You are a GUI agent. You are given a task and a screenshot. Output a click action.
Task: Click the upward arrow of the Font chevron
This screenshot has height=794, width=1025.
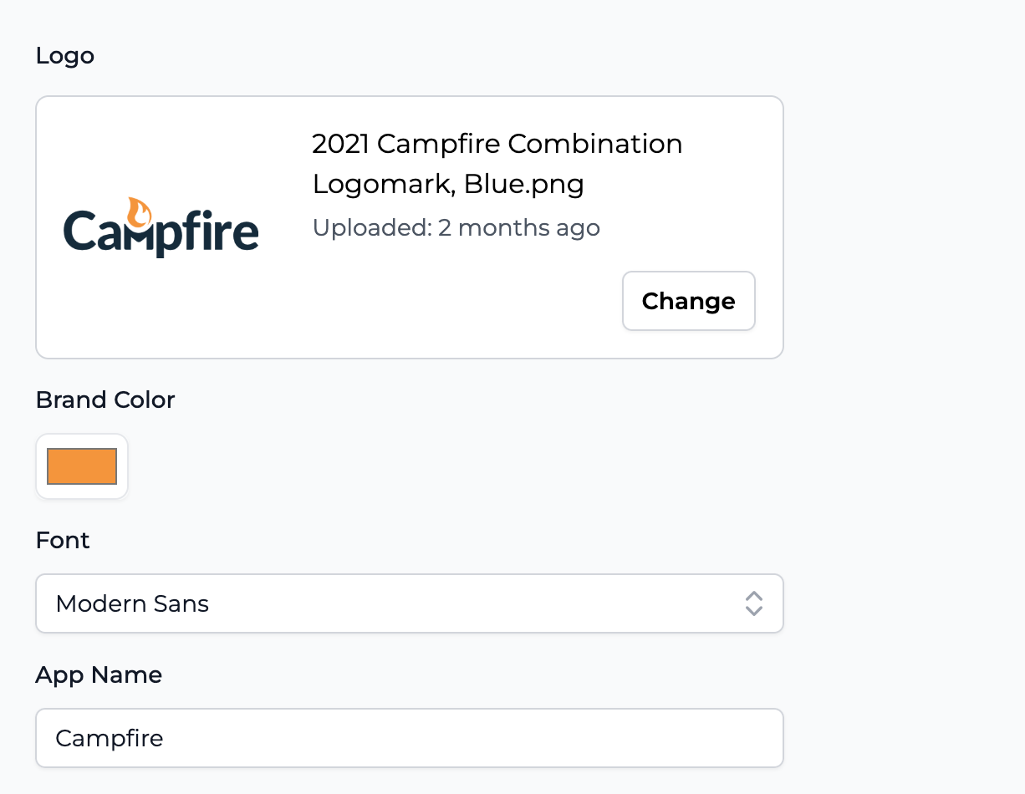[754, 596]
